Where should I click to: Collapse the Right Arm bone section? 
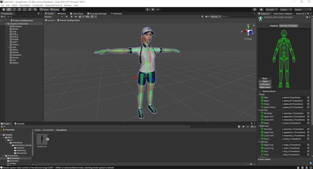point(259,126)
